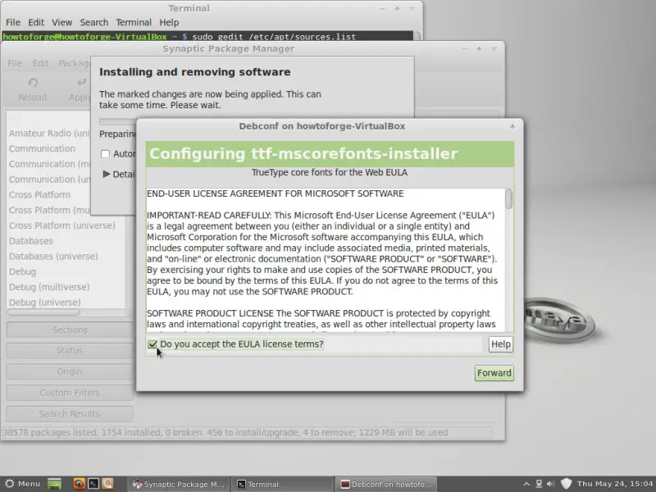The width and height of the screenshot is (656, 492).
Task: Switch to Terminal taskbar item
Action: (x=283, y=484)
